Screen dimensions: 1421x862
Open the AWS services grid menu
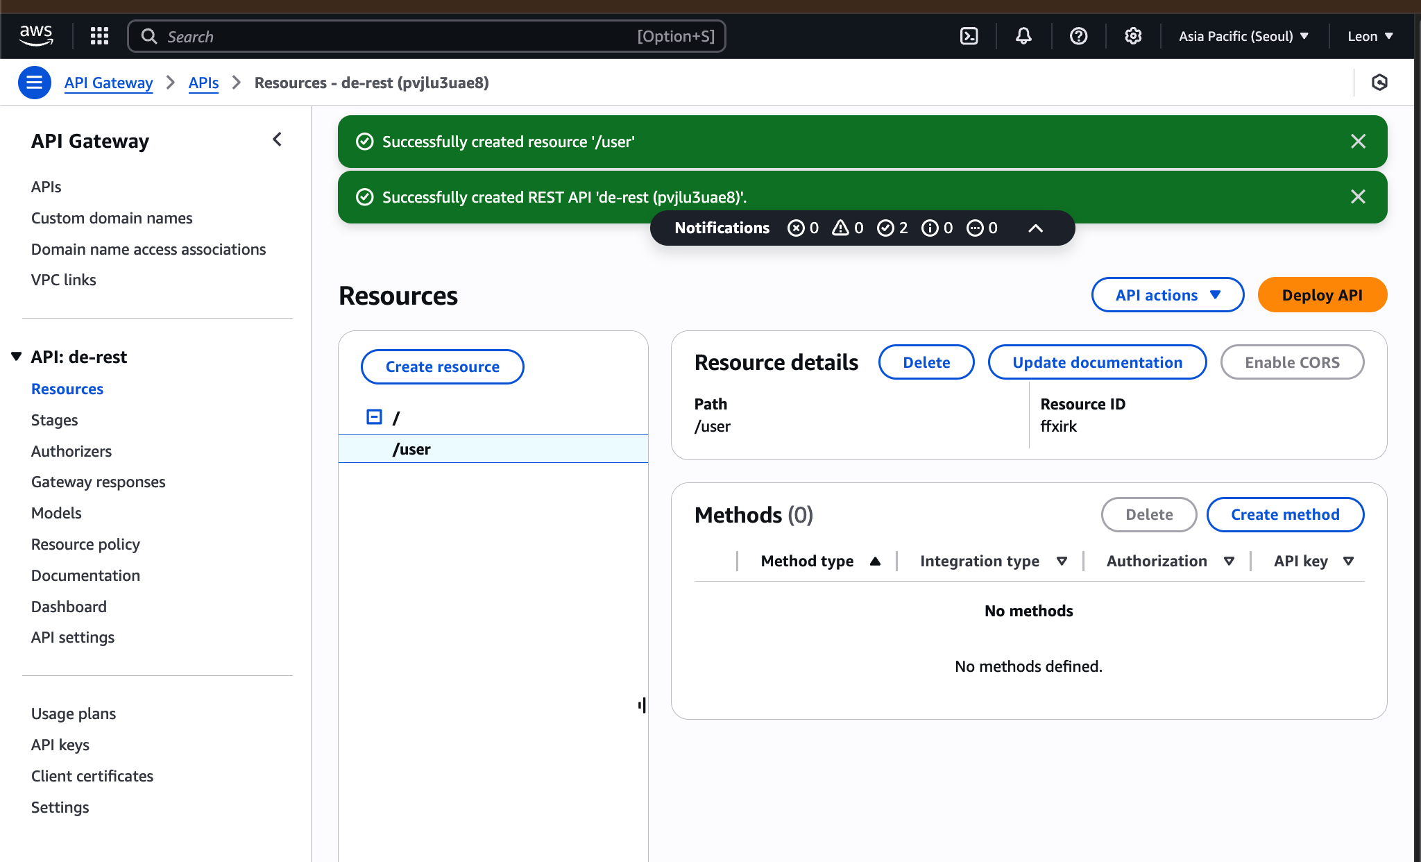tap(100, 36)
